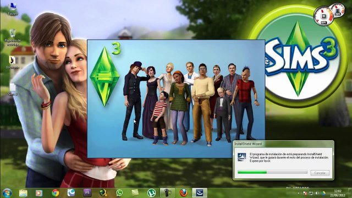Click the red flag Action Center tray icon
This screenshot has width=352, height=198.
(305, 193)
